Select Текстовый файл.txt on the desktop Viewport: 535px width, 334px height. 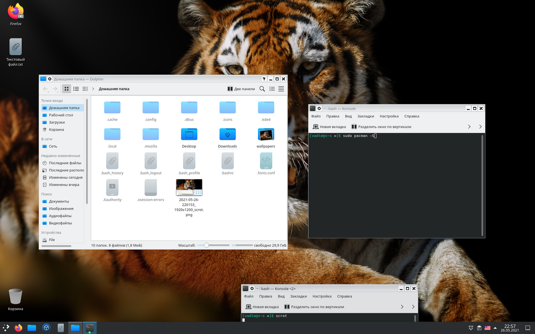coord(15,53)
